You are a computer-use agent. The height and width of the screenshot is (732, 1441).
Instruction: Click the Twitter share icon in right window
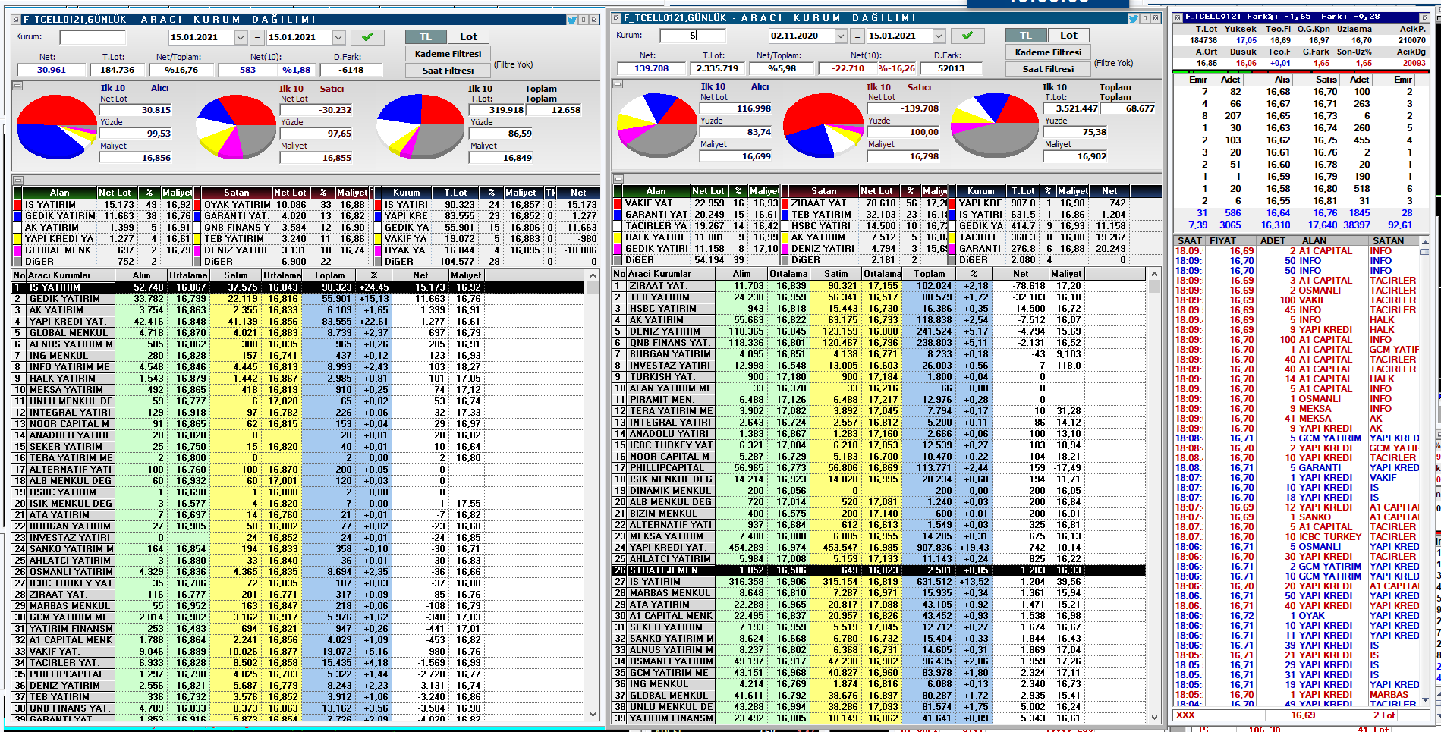pyautogui.click(x=1133, y=18)
